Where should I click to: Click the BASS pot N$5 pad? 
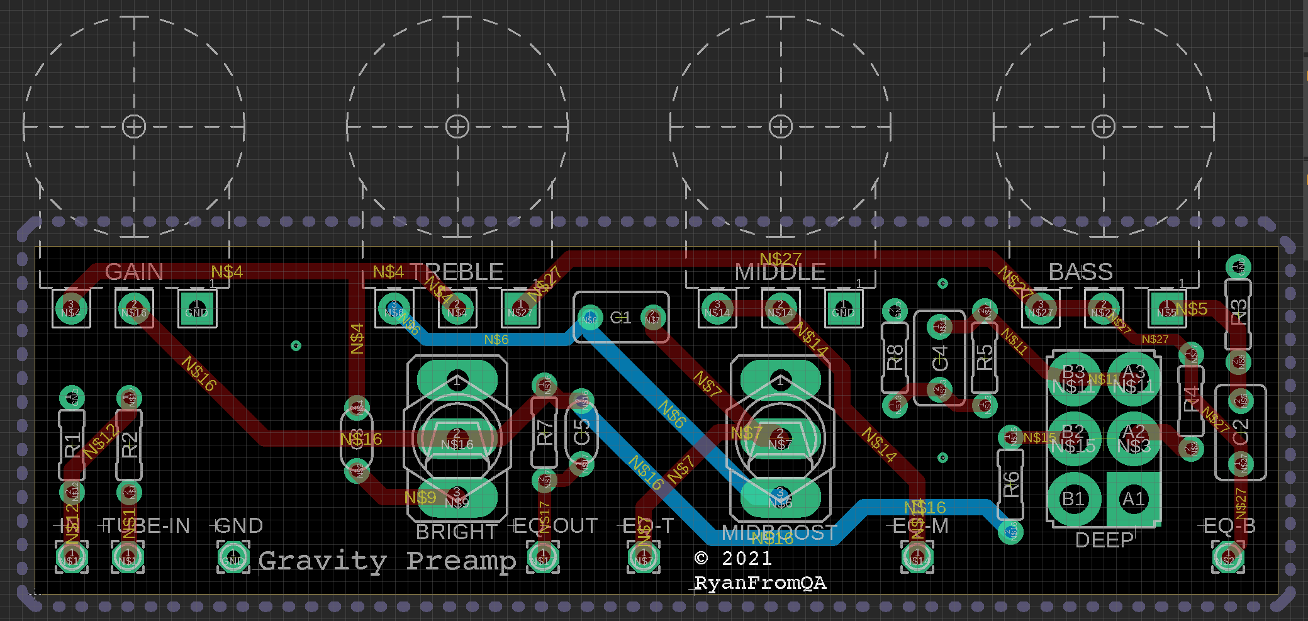1166,308
